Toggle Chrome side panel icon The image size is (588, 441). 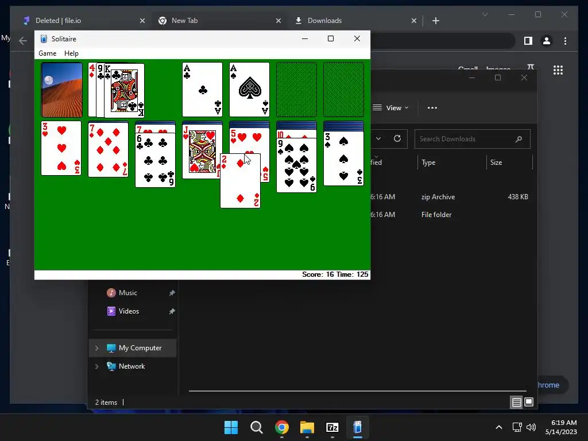tap(528, 41)
